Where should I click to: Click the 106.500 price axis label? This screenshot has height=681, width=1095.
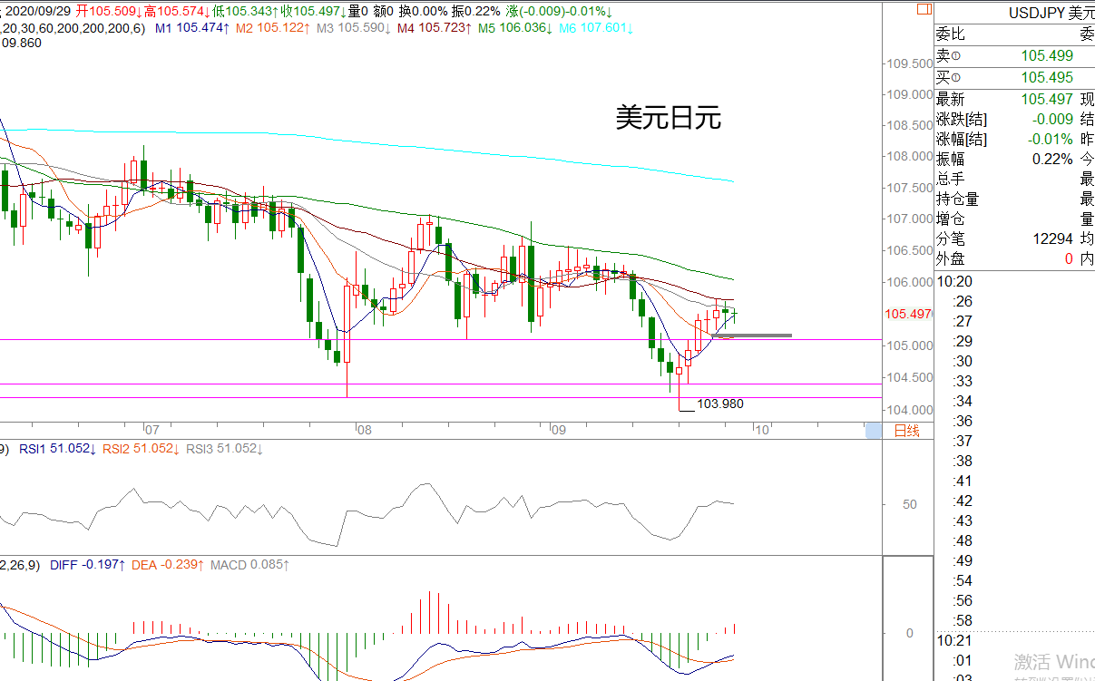point(909,250)
